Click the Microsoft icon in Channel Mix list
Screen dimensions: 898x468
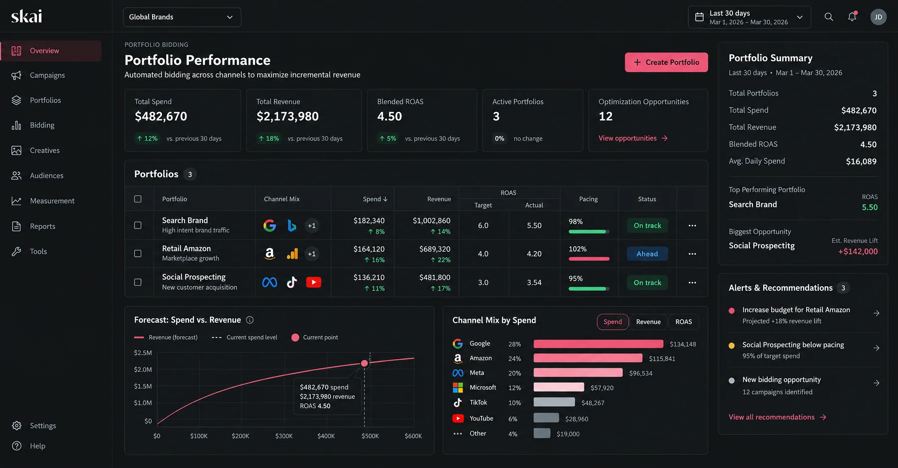[x=457, y=388]
